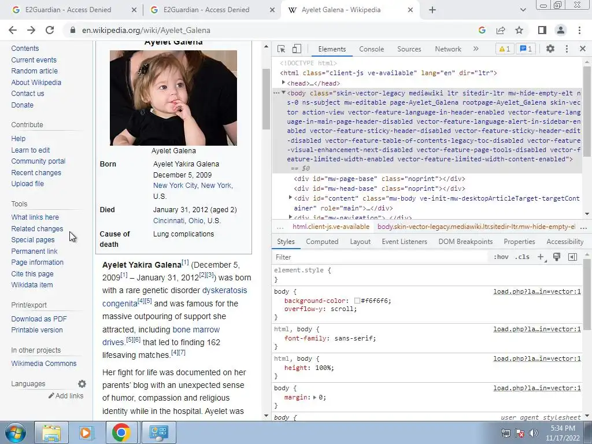
Task: Open DevTools settings gear
Action: coord(550,49)
